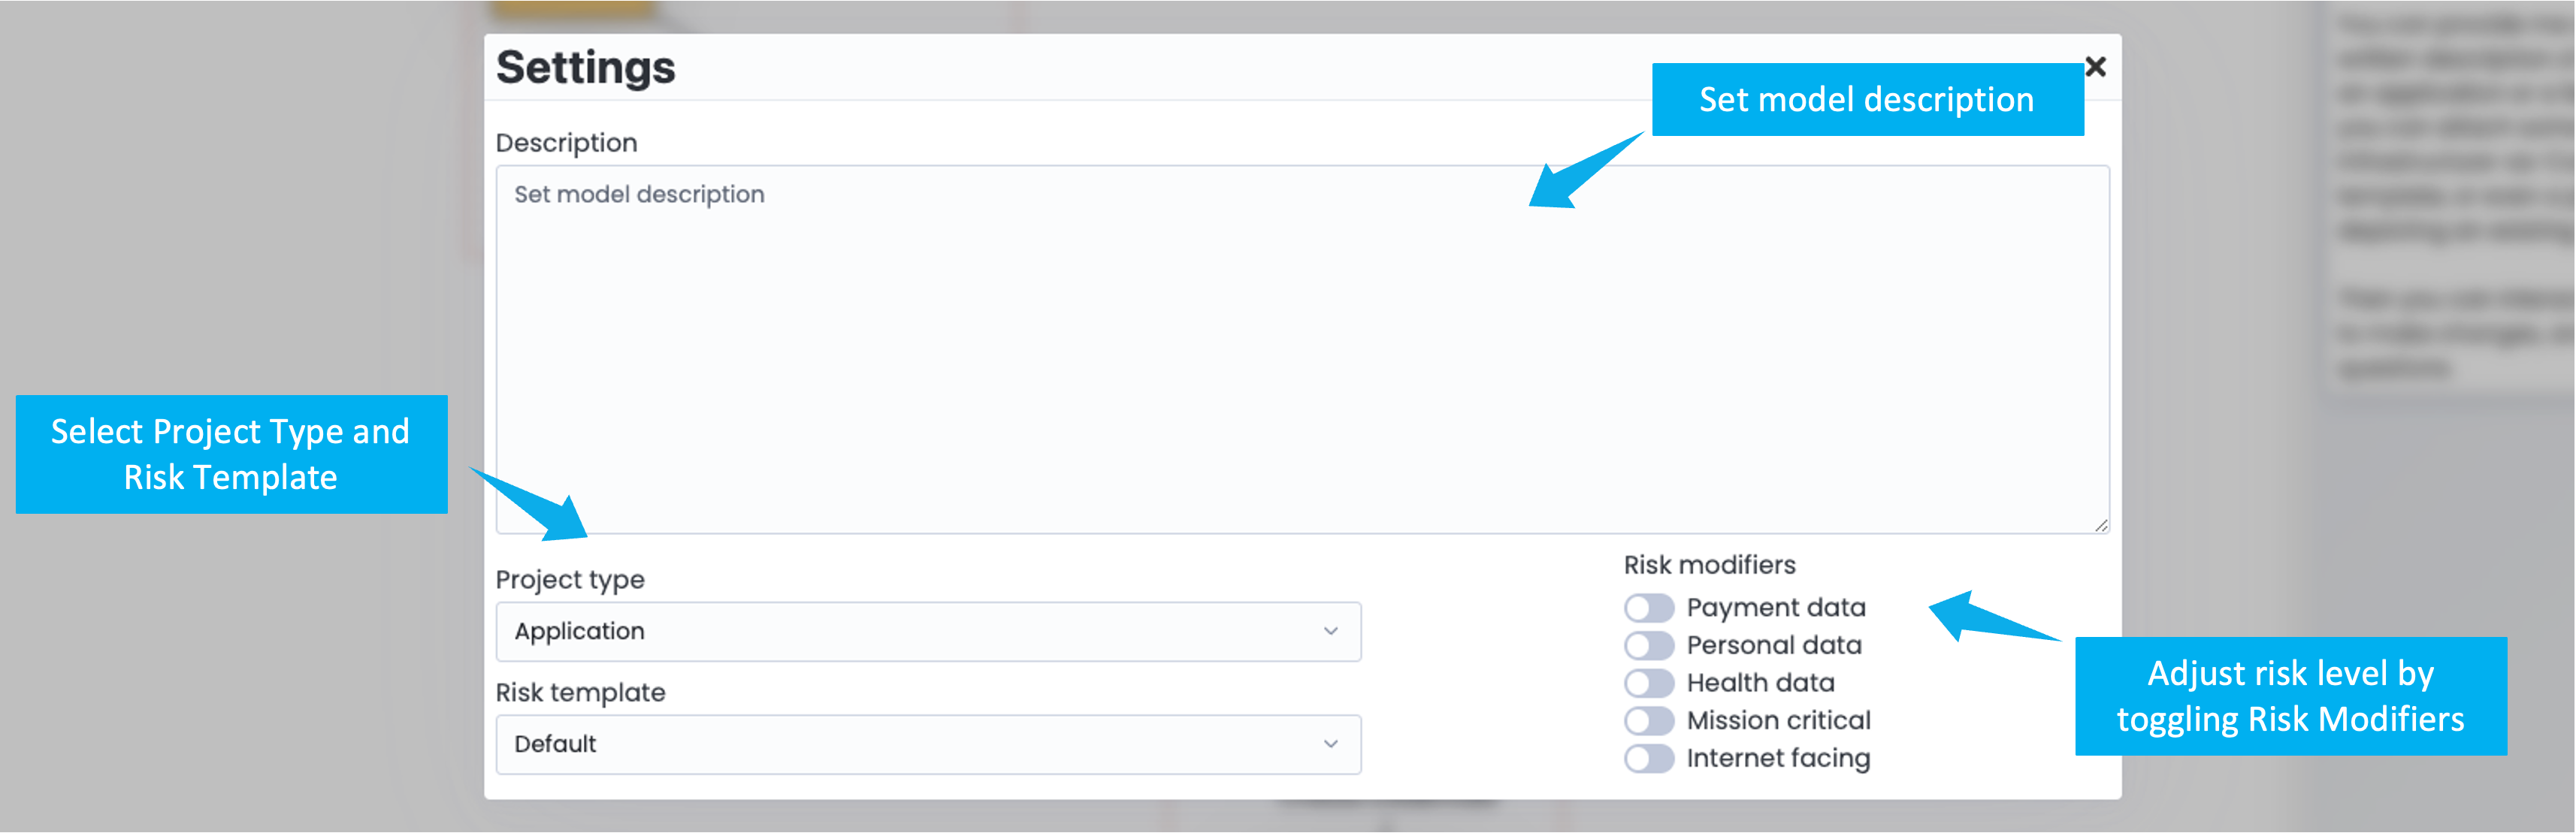The height and width of the screenshot is (833, 2576).
Task: Grab the description box resize handle
Action: click(x=2101, y=526)
